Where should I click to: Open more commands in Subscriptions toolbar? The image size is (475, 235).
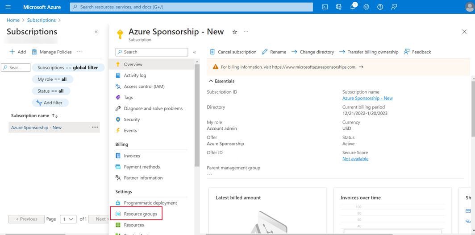[79, 52]
